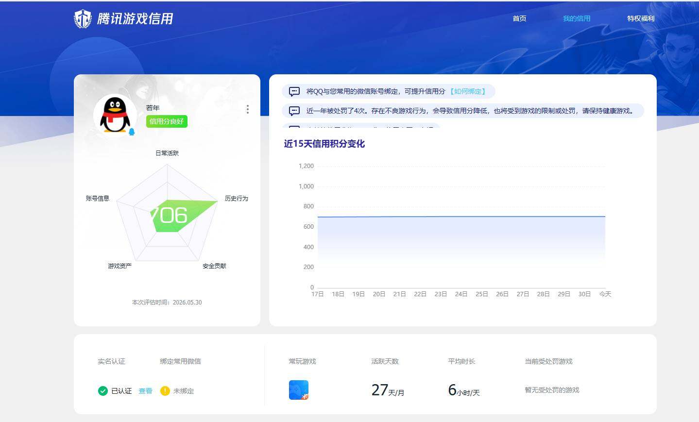Image resolution: width=699 pixels, height=422 pixels.
Task: Click the small QQ badge icon on avatar
Action: (132, 132)
